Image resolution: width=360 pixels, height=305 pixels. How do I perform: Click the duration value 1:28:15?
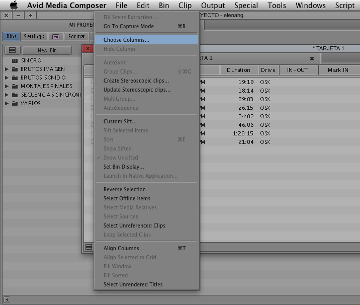[243, 133]
